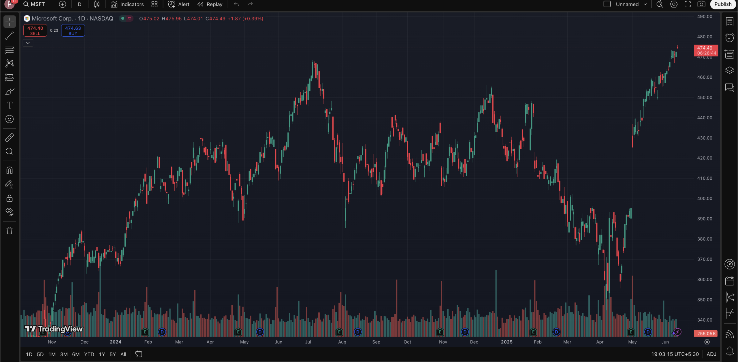
Task: Remove drawings with trash icon
Action: (x=10, y=231)
